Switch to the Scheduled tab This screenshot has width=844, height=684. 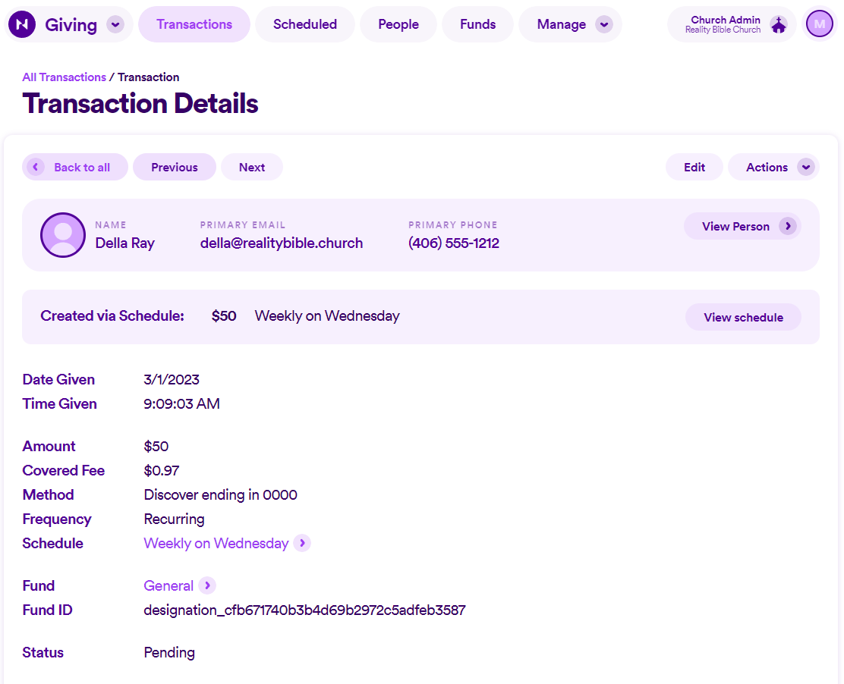tap(304, 24)
